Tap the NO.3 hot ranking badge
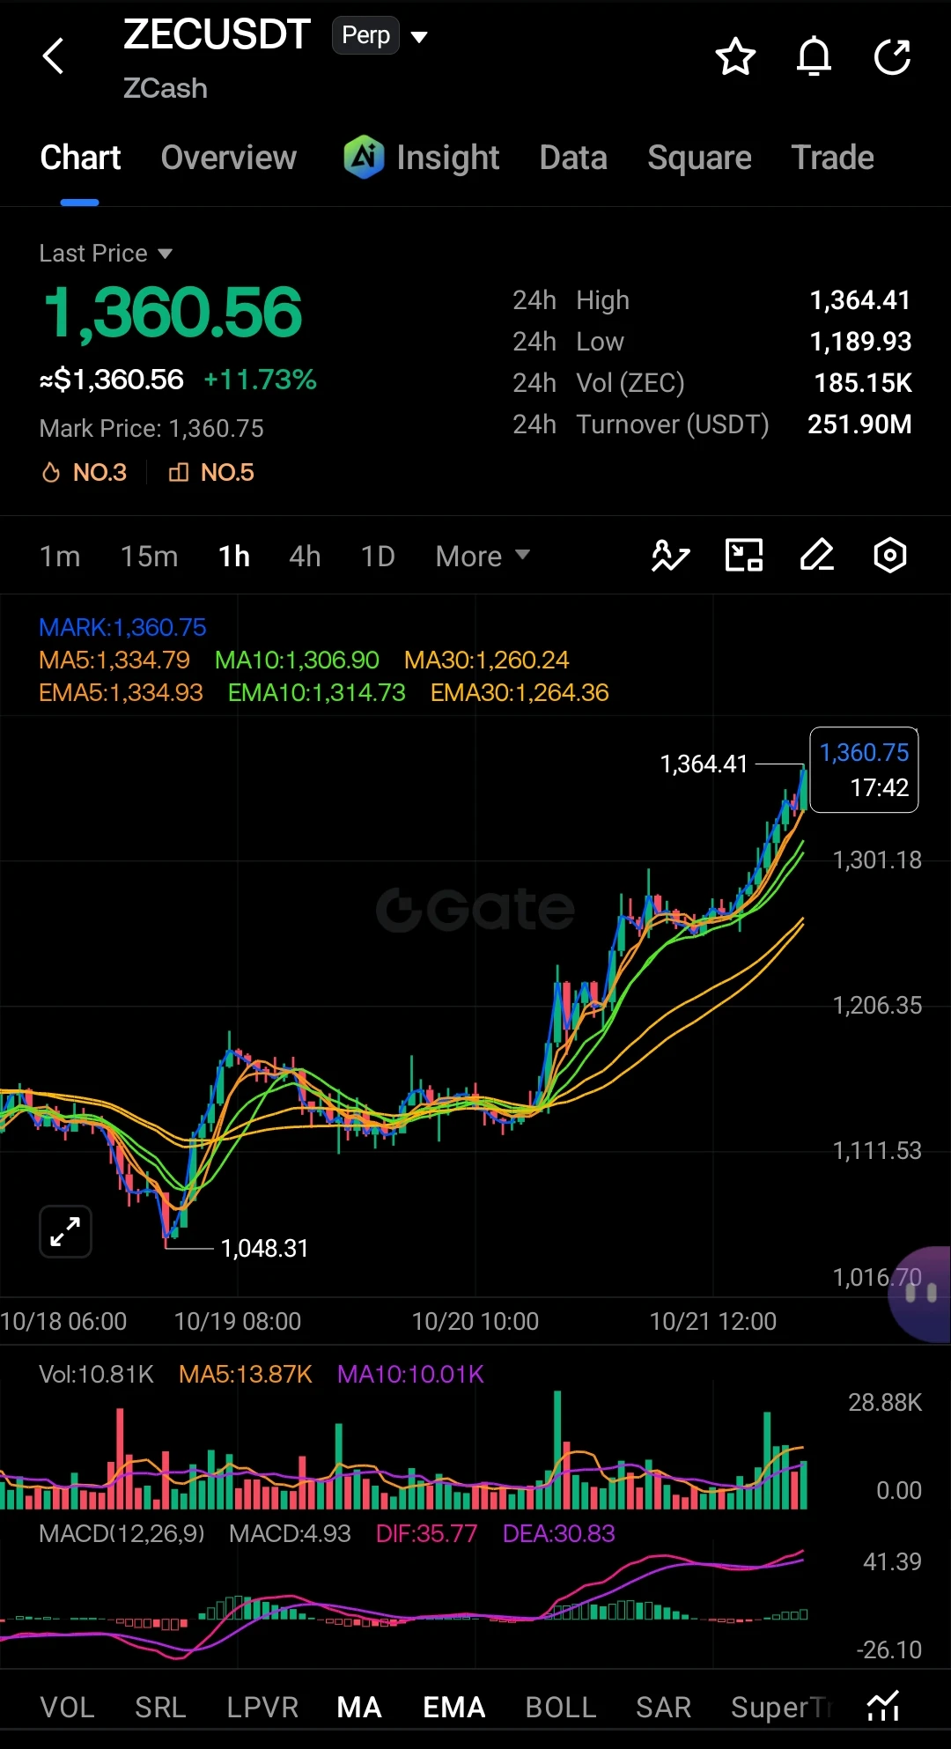Image resolution: width=951 pixels, height=1749 pixels. click(x=85, y=473)
